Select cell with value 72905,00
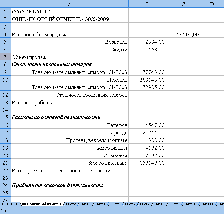The height and width of the screenshot is (214, 224). pyautogui.click(x=147, y=87)
